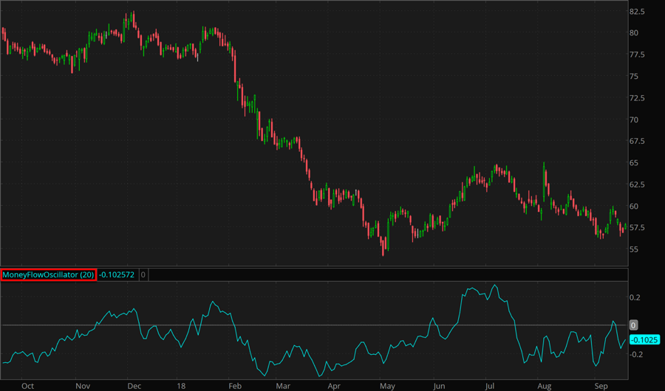The image size is (665, 391).
Task: Click the 62.5 price axis label
Action: (638, 184)
